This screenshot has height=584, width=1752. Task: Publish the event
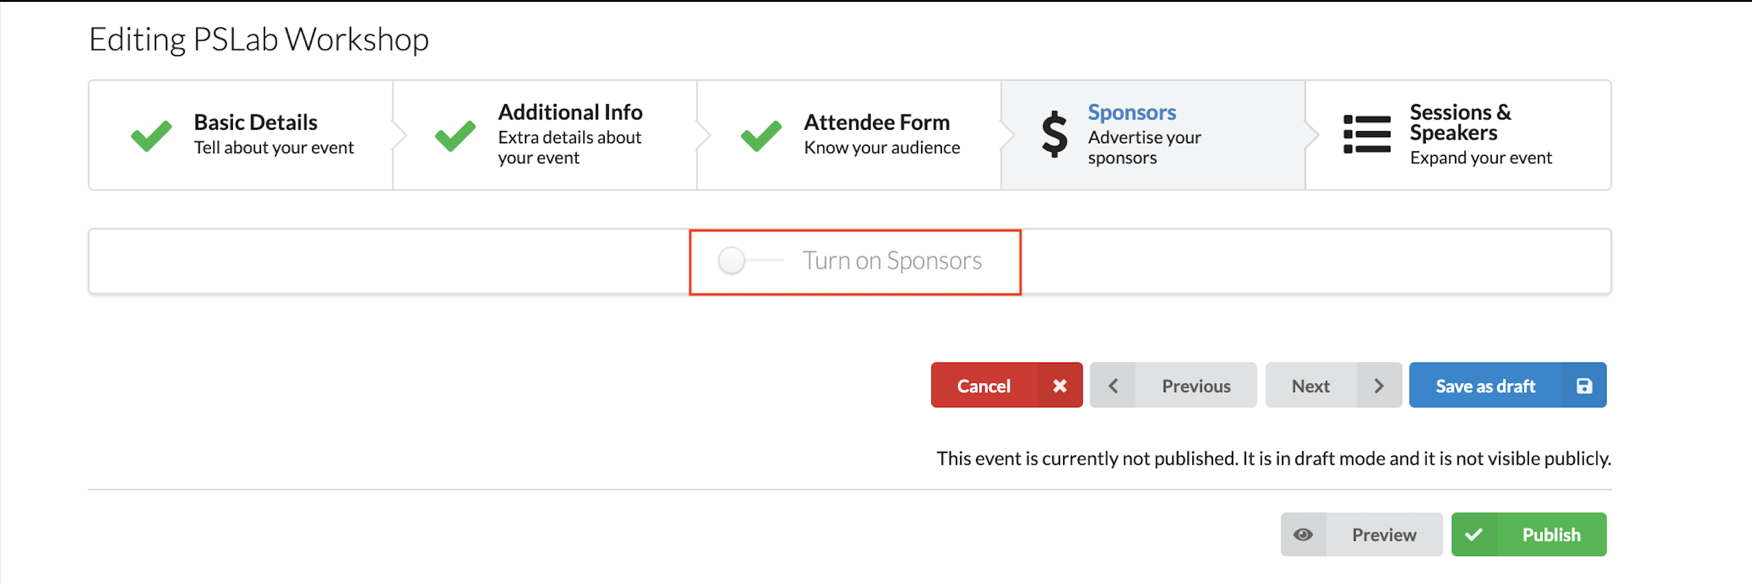coord(1528,535)
